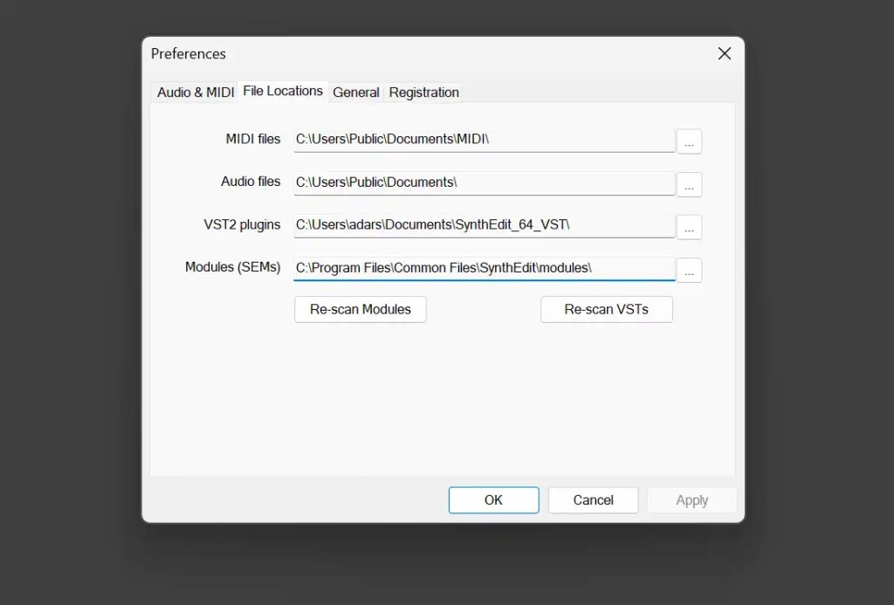894x605 pixels.
Task: Click the Modules (SEMs) label
Action: pyautogui.click(x=232, y=267)
